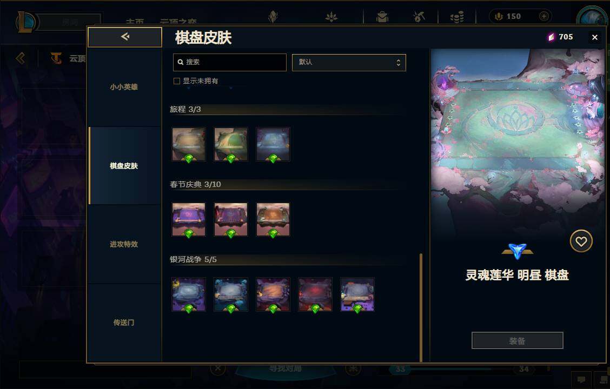610x389 pixels.
Task: Switch to the 进攻特效 tab
Action: coord(124,244)
